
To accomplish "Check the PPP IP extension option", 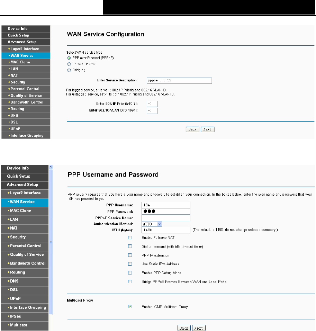I will [130, 255].
